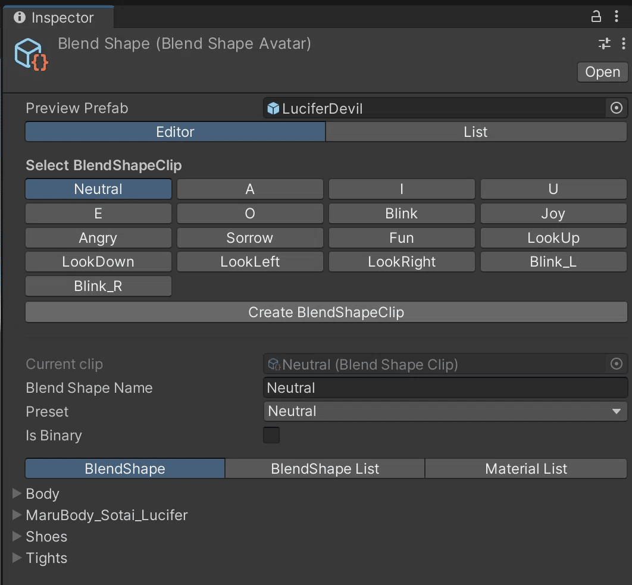
Task: Open object picker for Current clip
Action: pos(617,364)
